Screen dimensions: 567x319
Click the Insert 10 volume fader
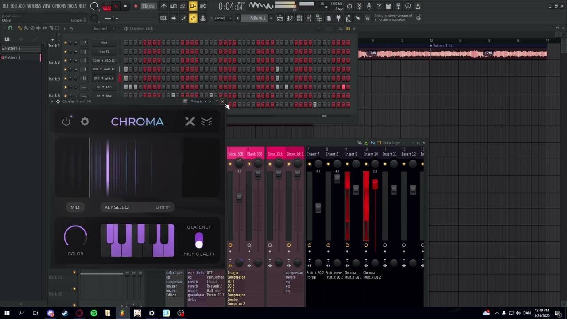point(375,184)
